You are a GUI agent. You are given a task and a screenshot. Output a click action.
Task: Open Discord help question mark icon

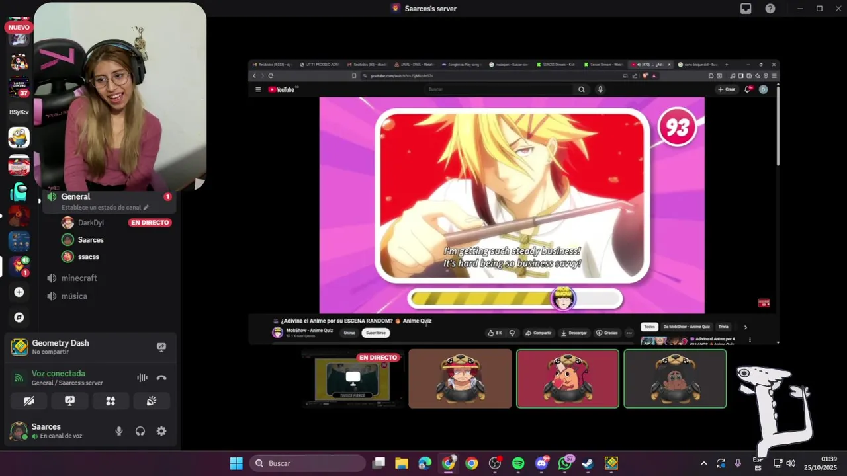click(x=770, y=9)
